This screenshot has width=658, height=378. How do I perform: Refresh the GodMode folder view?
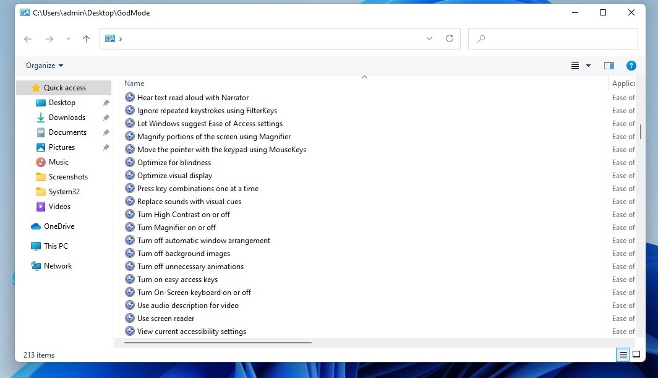(450, 38)
